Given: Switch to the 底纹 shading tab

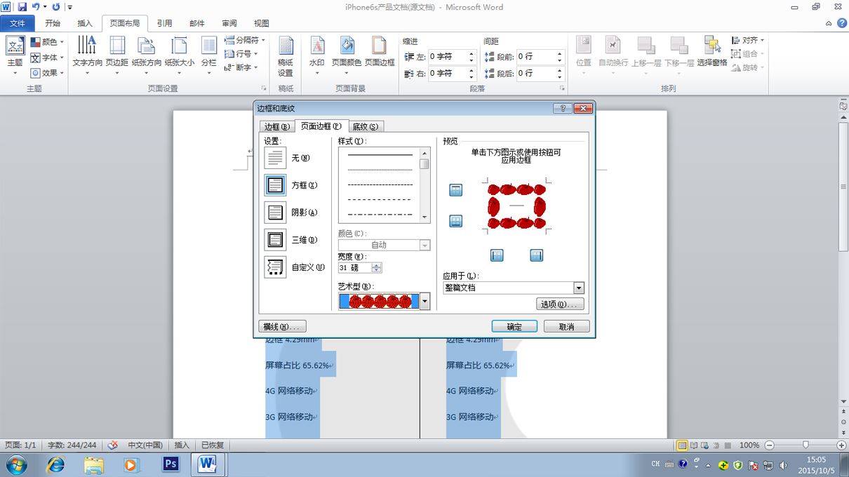Looking at the screenshot, I should (x=366, y=127).
